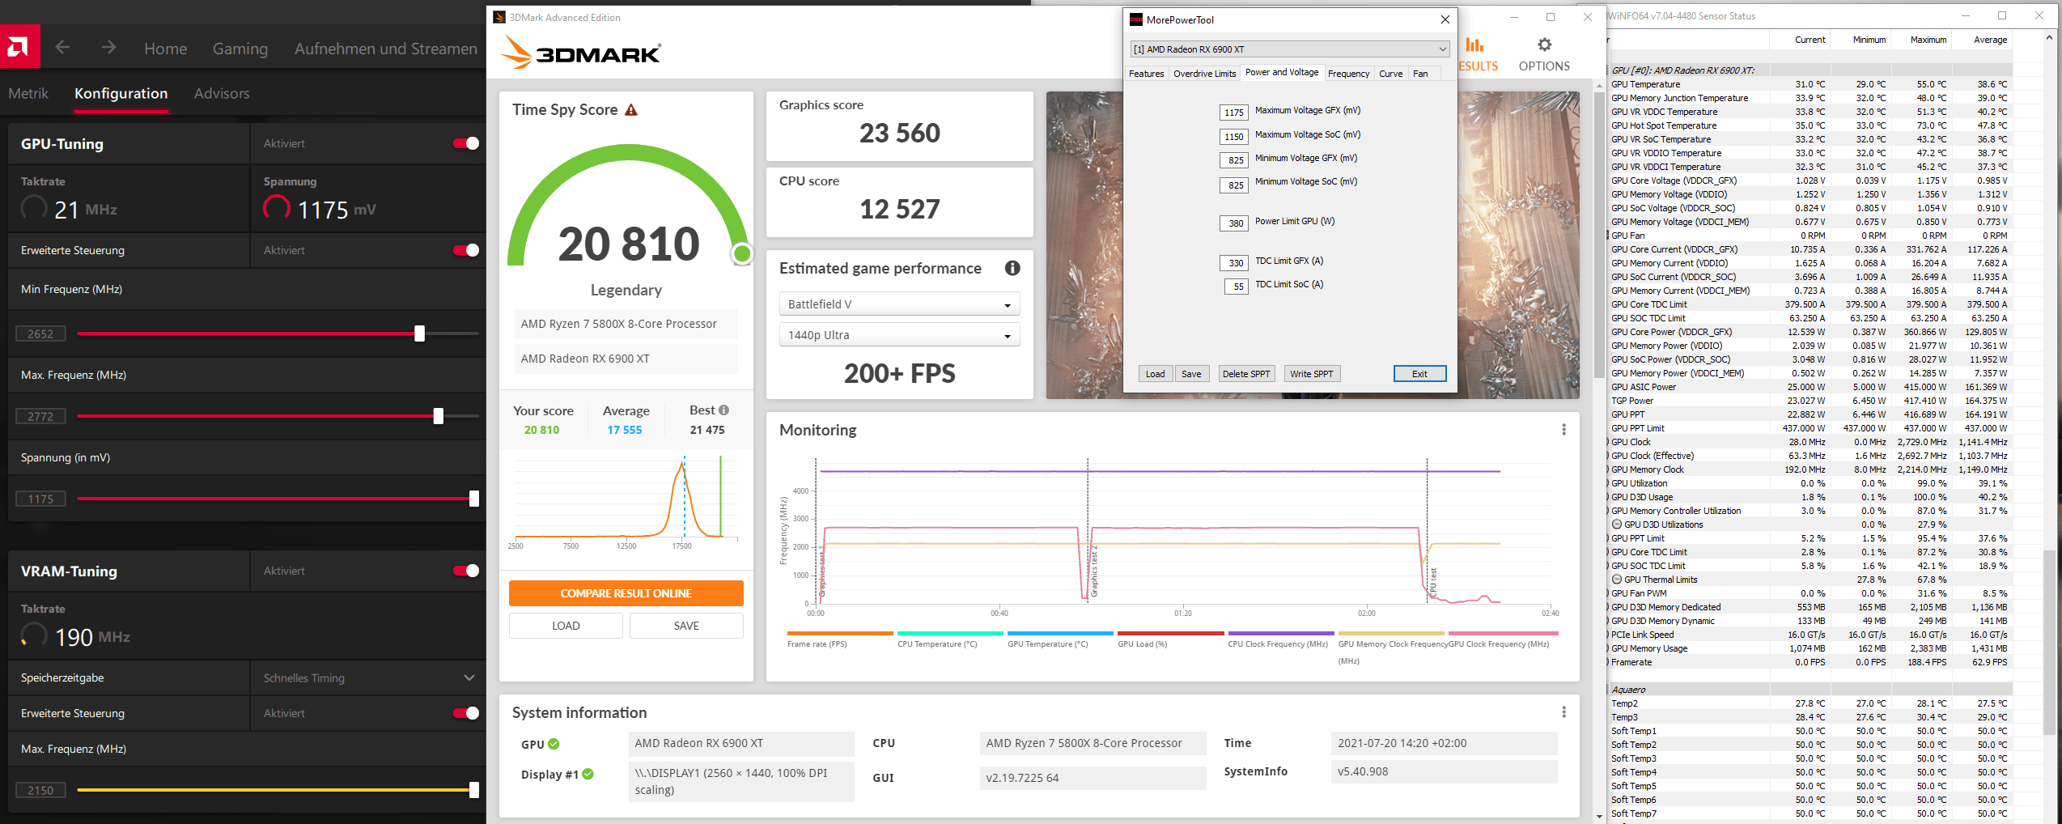Open the System information three-dot menu
Screen dimensions: 2062x824
pyautogui.click(x=1563, y=712)
